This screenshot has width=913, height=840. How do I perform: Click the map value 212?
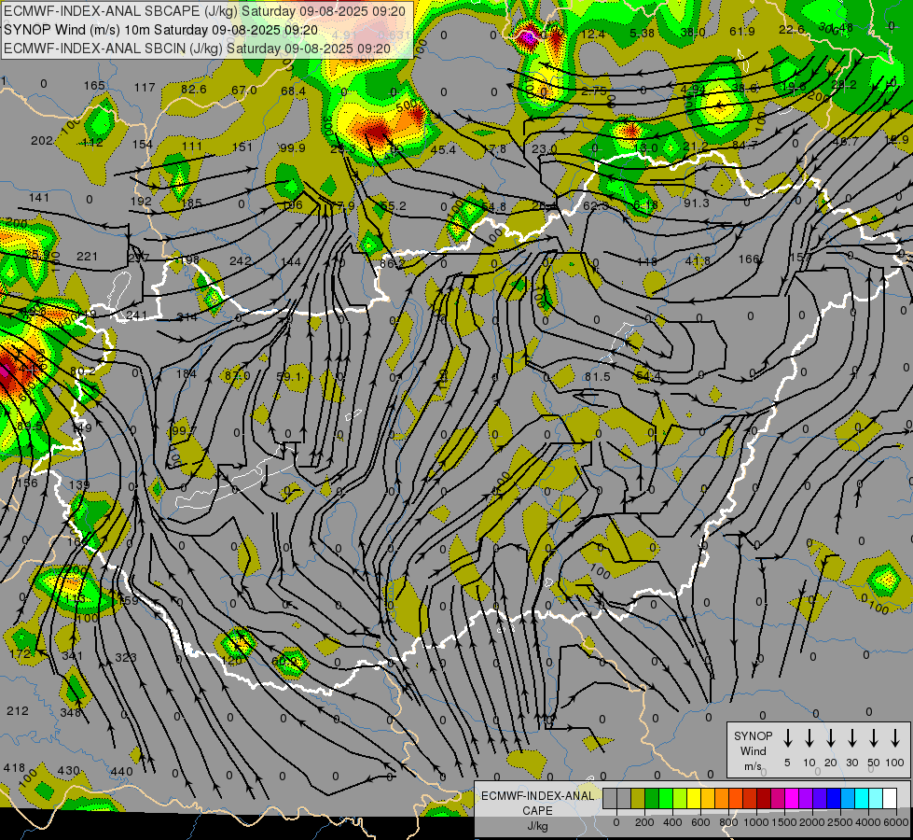coord(18,711)
